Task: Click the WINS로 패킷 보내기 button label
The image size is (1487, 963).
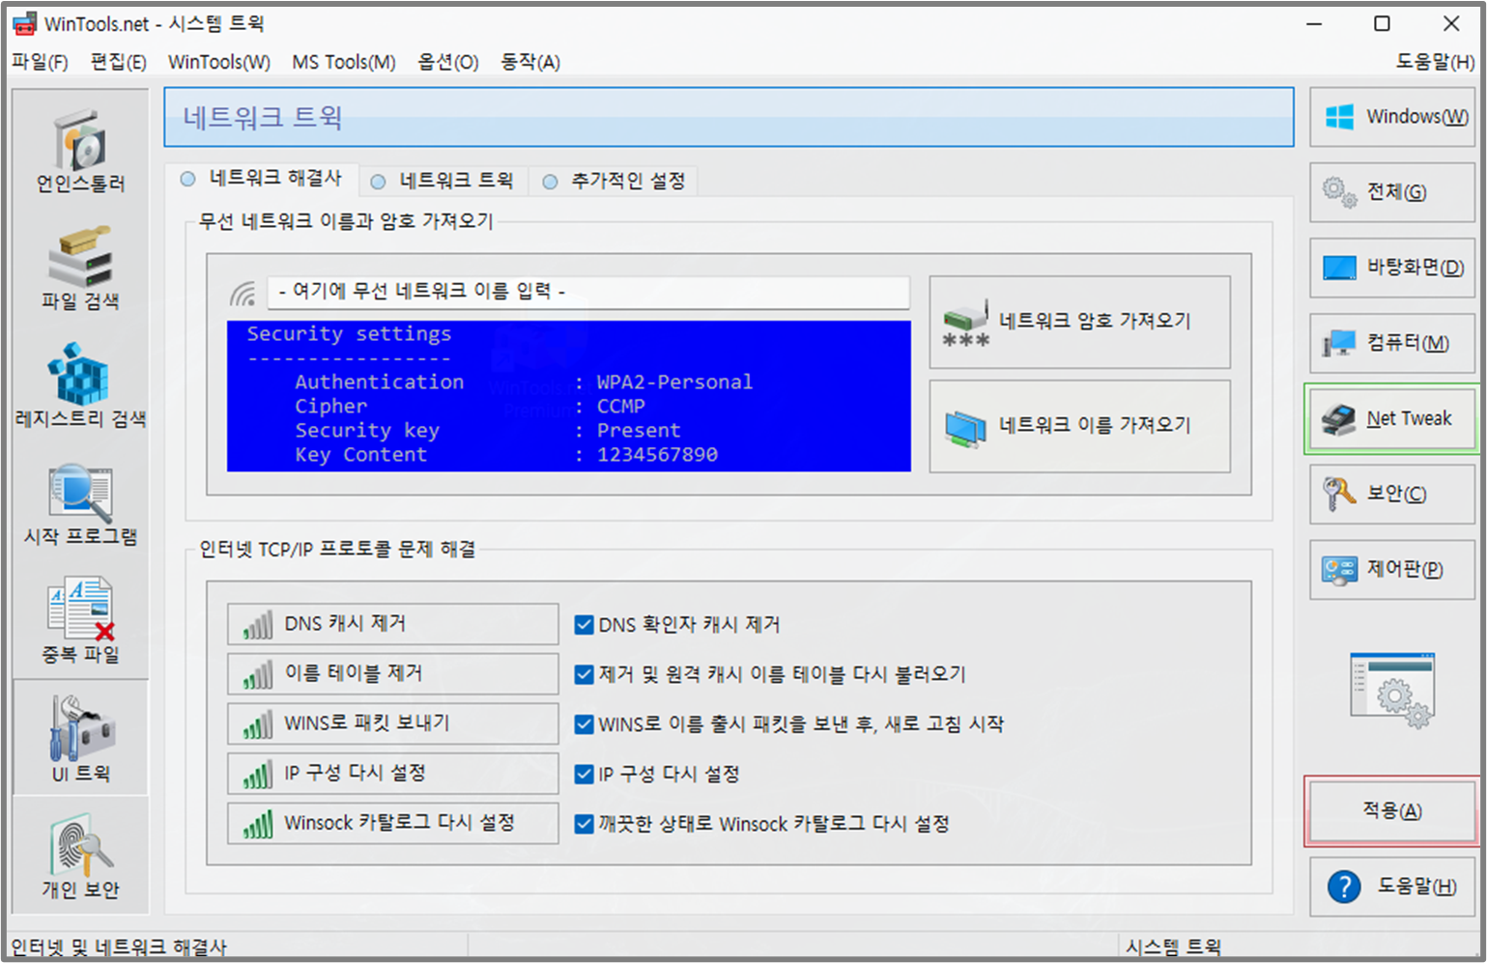Action: pos(367,723)
